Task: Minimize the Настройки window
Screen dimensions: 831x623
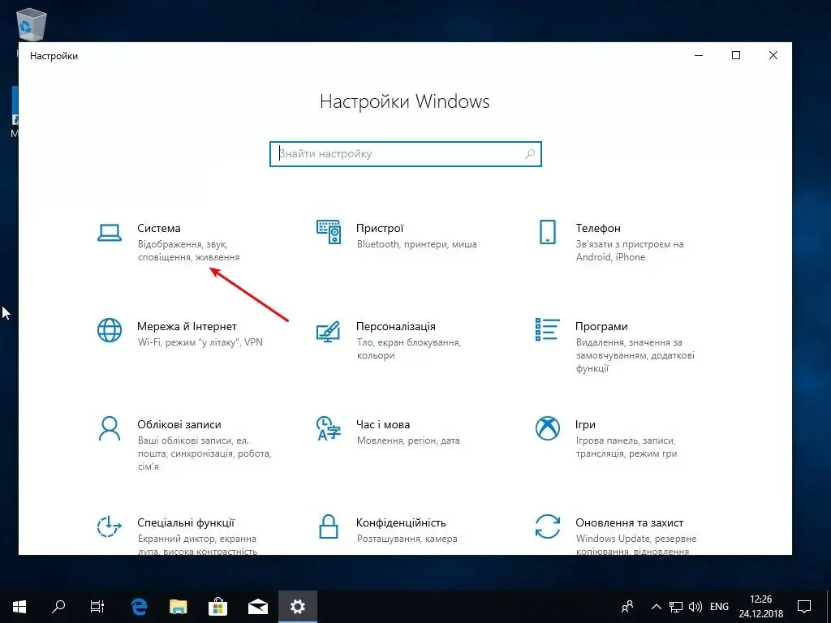Action: (x=699, y=56)
